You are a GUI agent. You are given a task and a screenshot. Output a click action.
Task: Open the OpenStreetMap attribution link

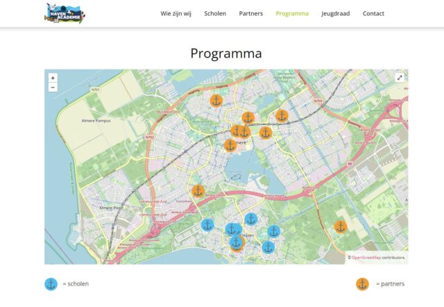[366, 258]
